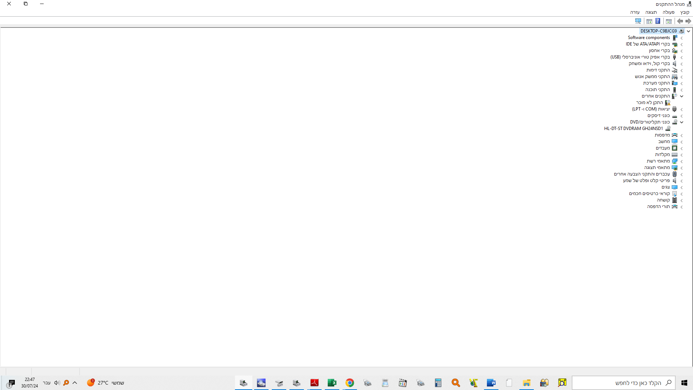Click the Excel icon in the taskbar
Viewport: 693px width, 390px height.
[x=332, y=383]
